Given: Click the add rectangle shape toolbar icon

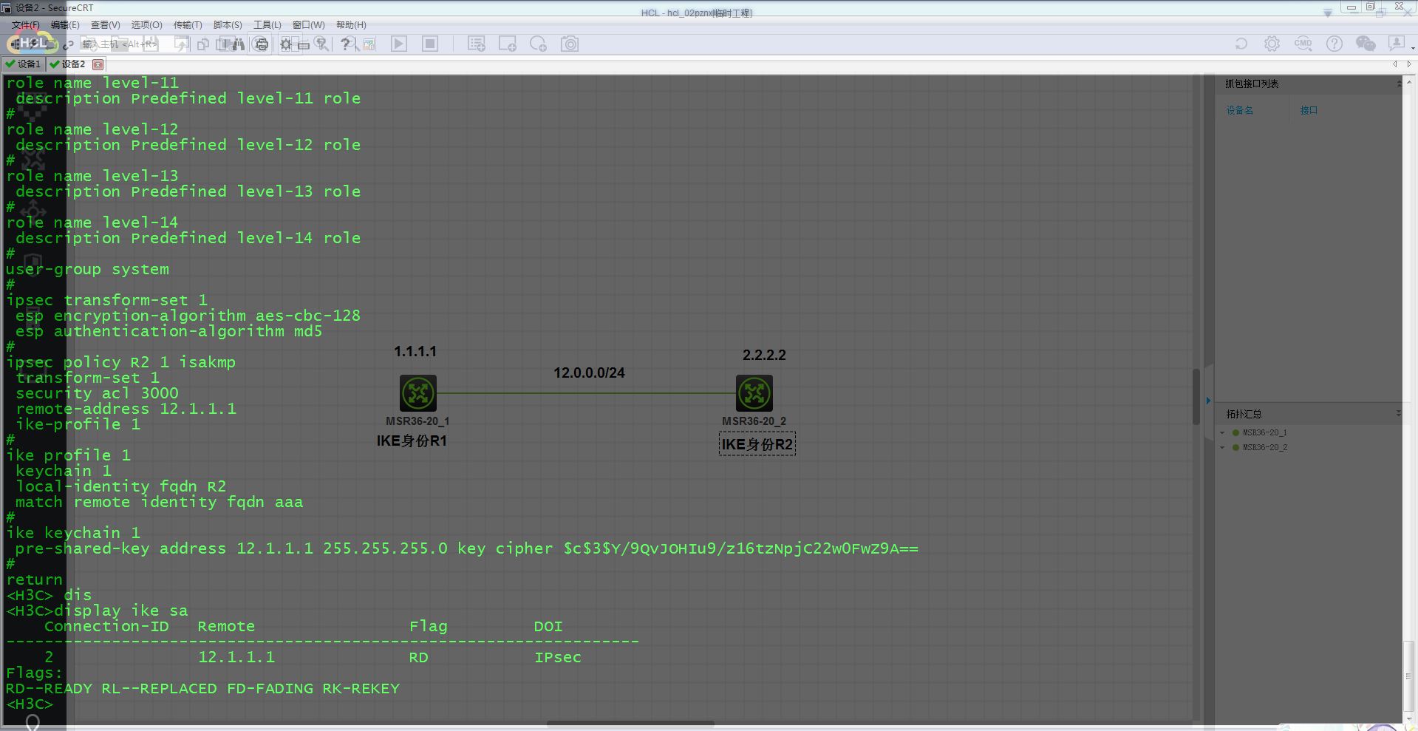Looking at the screenshot, I should click(508, 44).
